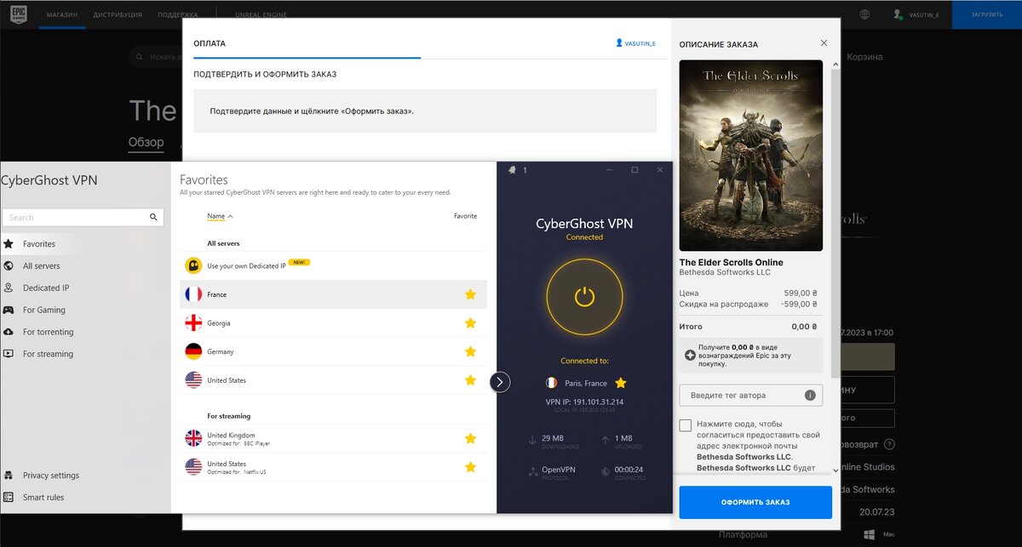Click the Dedicated IP sidebar icon
Viewport: 1022px width, 547px height.
pos(9,288)
